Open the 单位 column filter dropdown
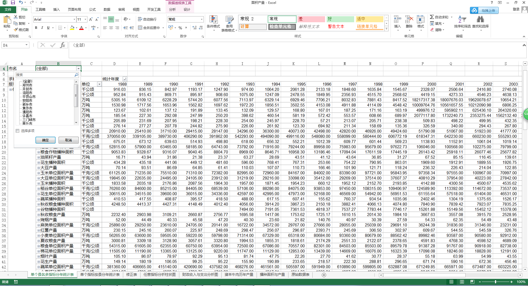This screenshot has width=528, height=286. [99, 84]
